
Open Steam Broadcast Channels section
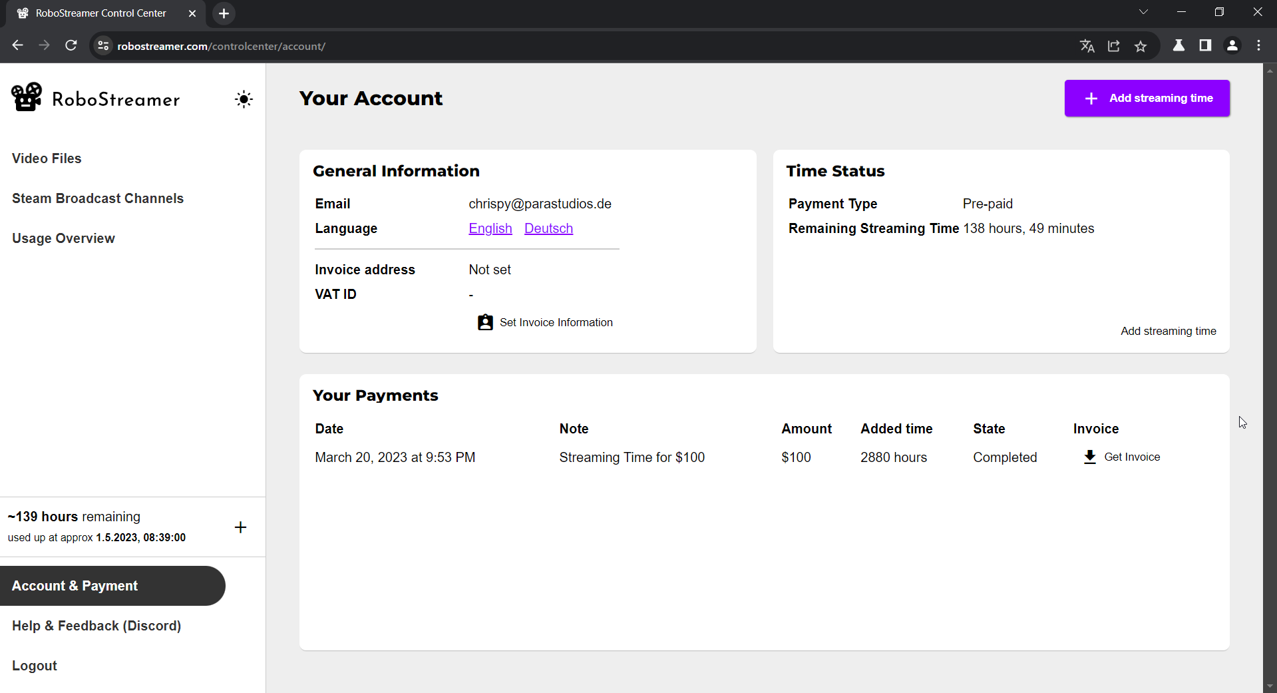98,198
